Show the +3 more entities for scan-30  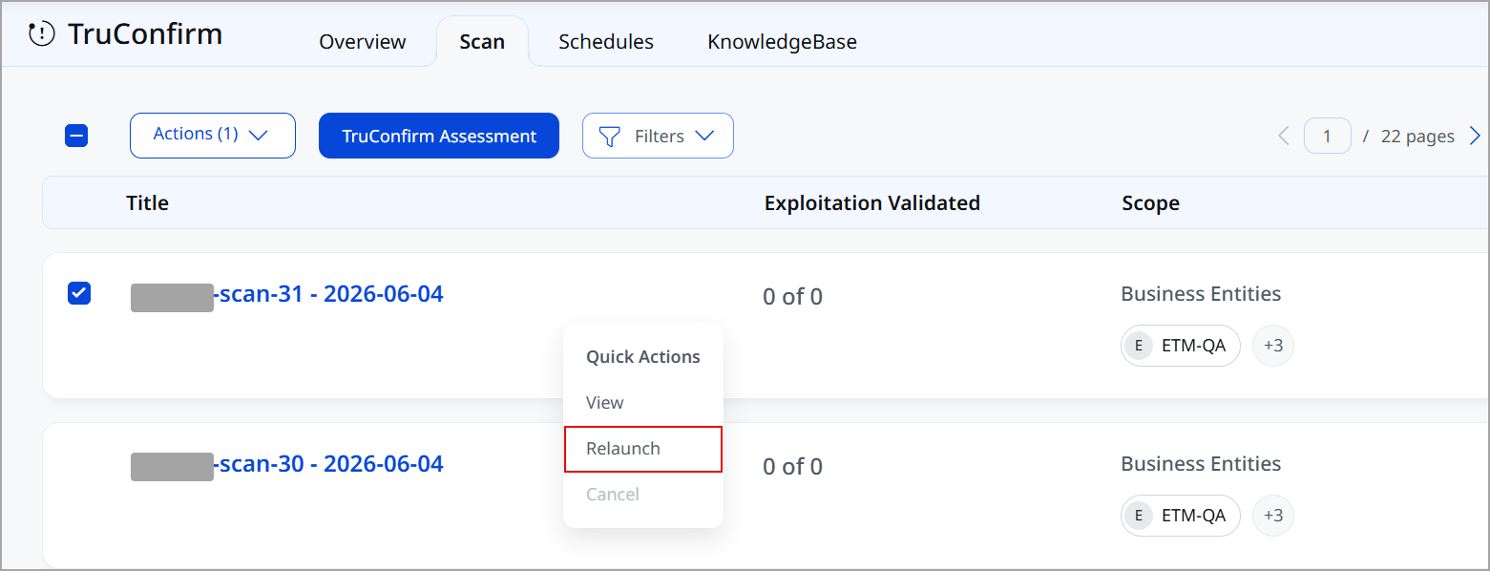[x=1273, y=516]
